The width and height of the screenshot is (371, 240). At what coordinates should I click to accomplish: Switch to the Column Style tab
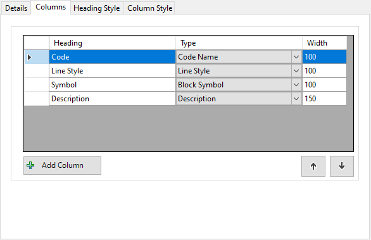coord(149,8)
